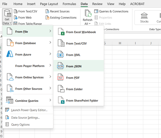161x138 pixels.
Task: Click the From JSON icon
Action: click(60, 66)
